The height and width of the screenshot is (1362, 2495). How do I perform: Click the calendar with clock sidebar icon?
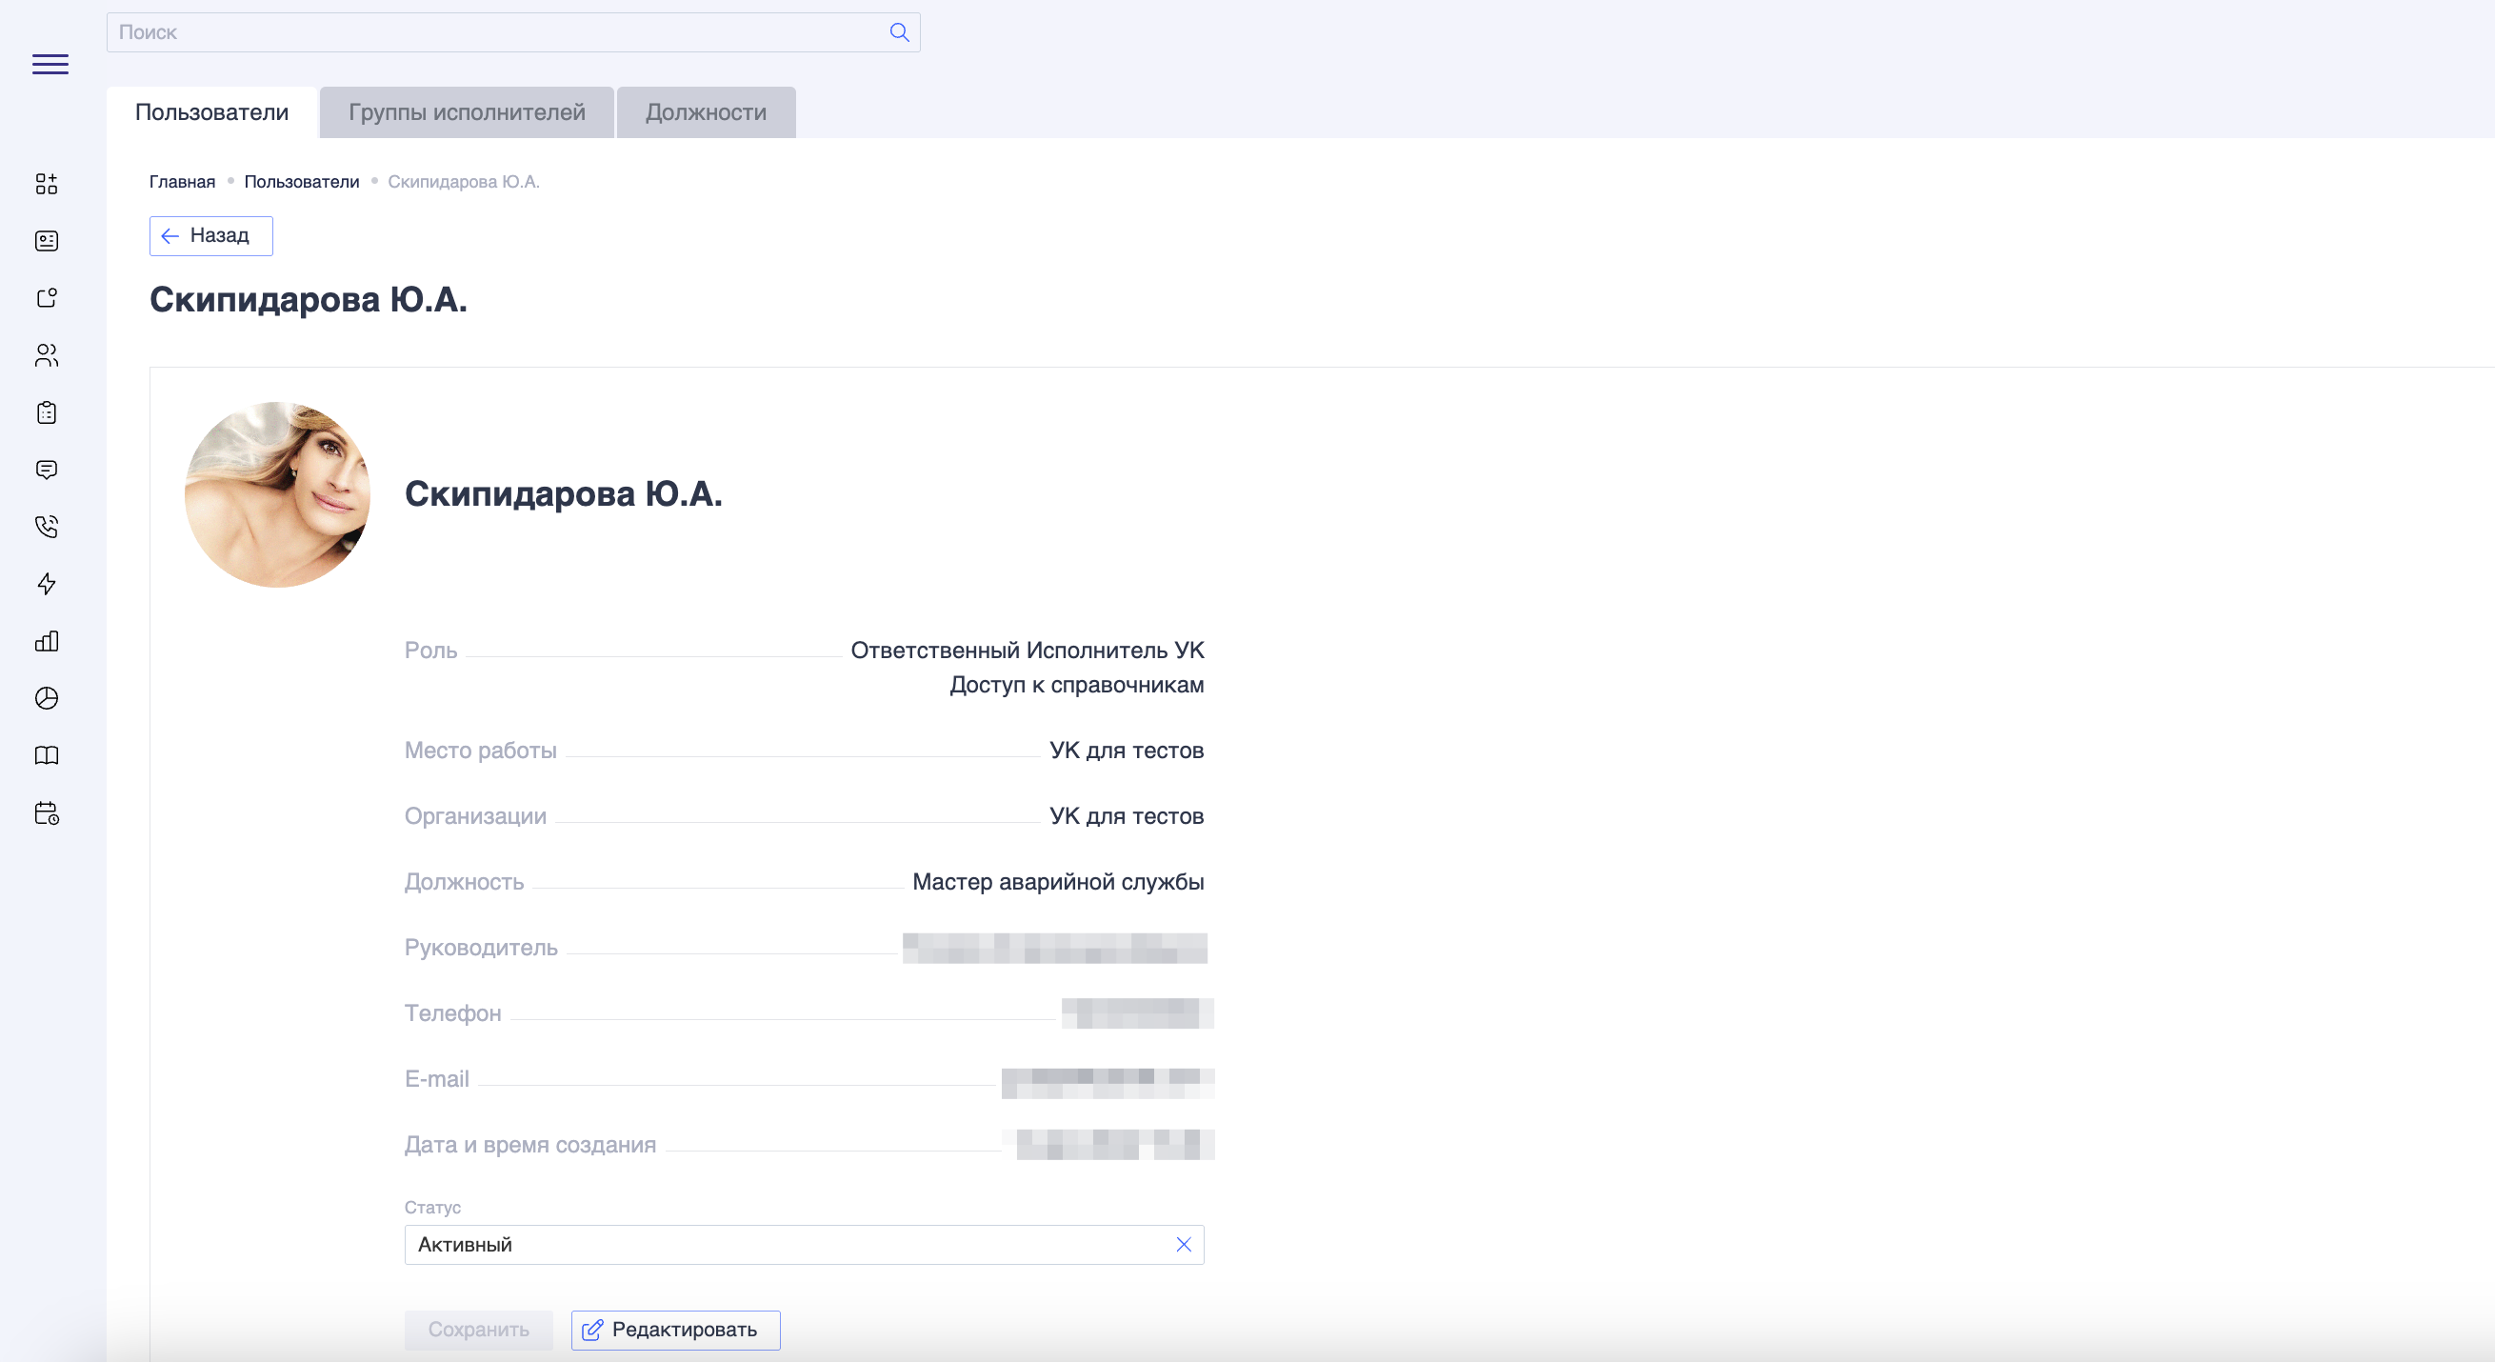pos(47,812)
